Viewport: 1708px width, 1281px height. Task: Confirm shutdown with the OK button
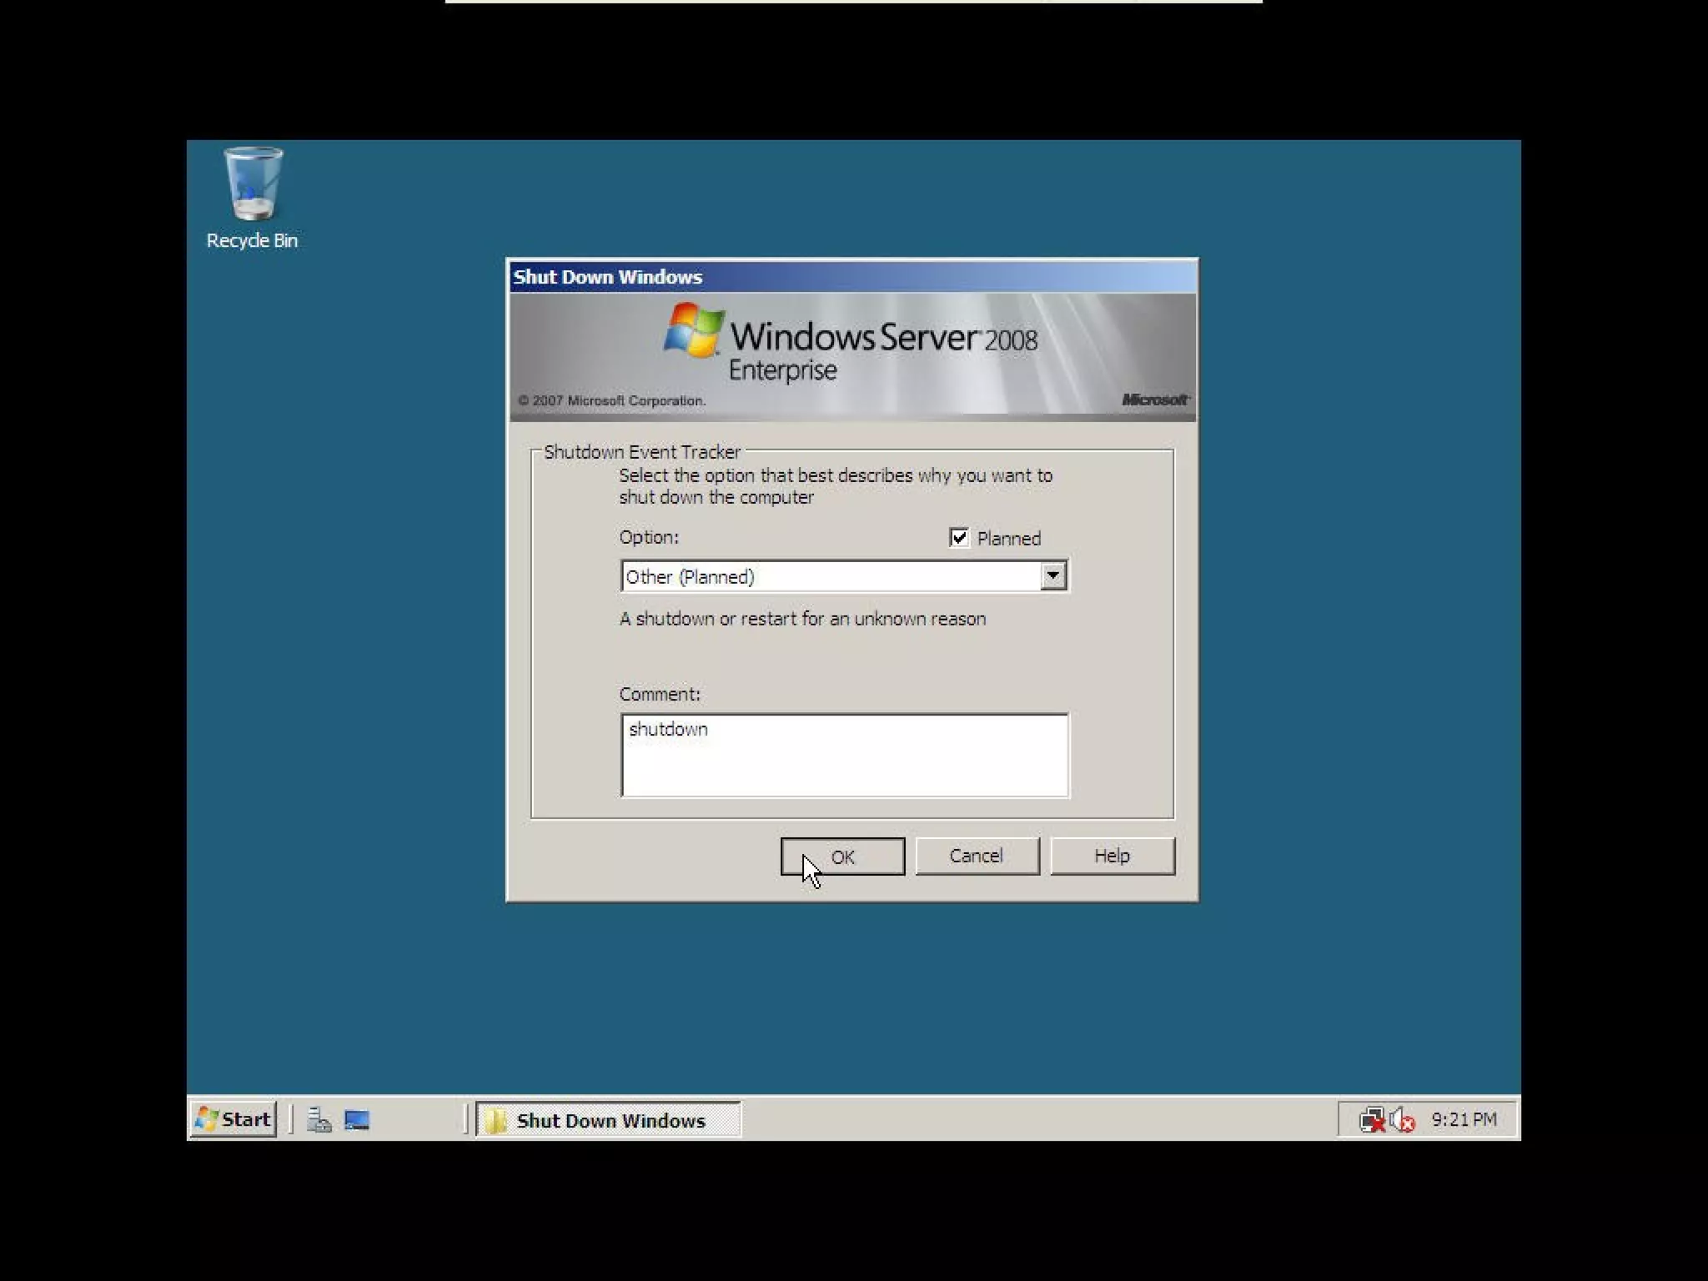point(842,857)
